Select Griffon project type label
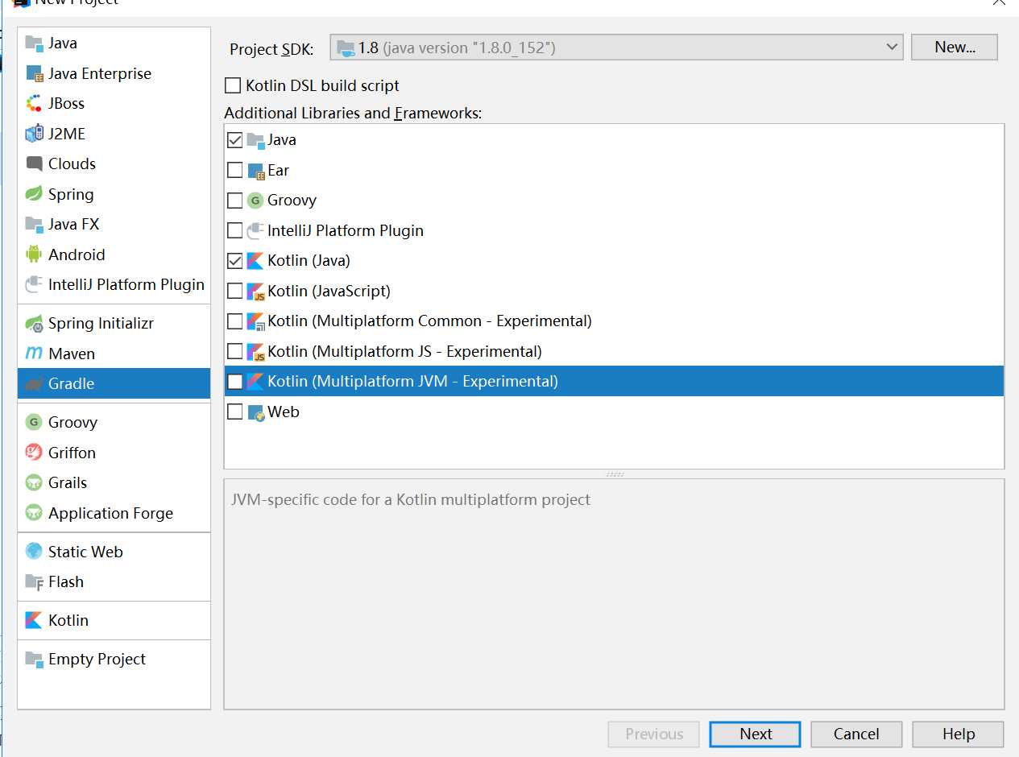1019x757 pixels. pos(72,453)
